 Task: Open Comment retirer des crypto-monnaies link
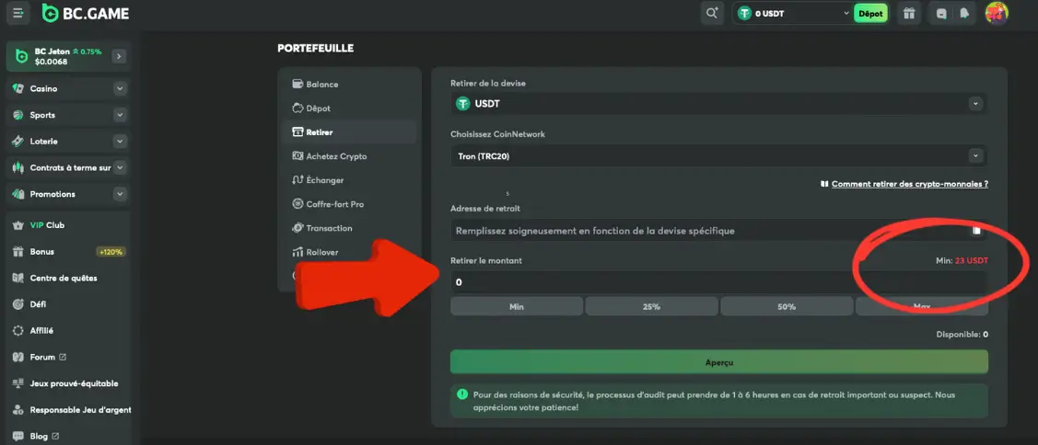pos(910,184)
